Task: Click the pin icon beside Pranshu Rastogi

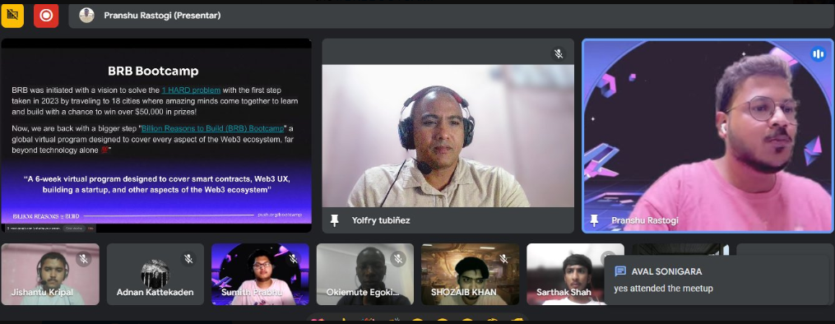Action: (x=594, y=220)
